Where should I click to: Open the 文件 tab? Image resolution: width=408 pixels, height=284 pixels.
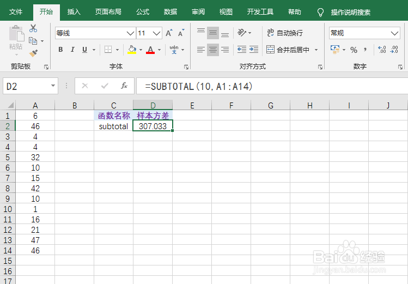(x=16, y=12)
